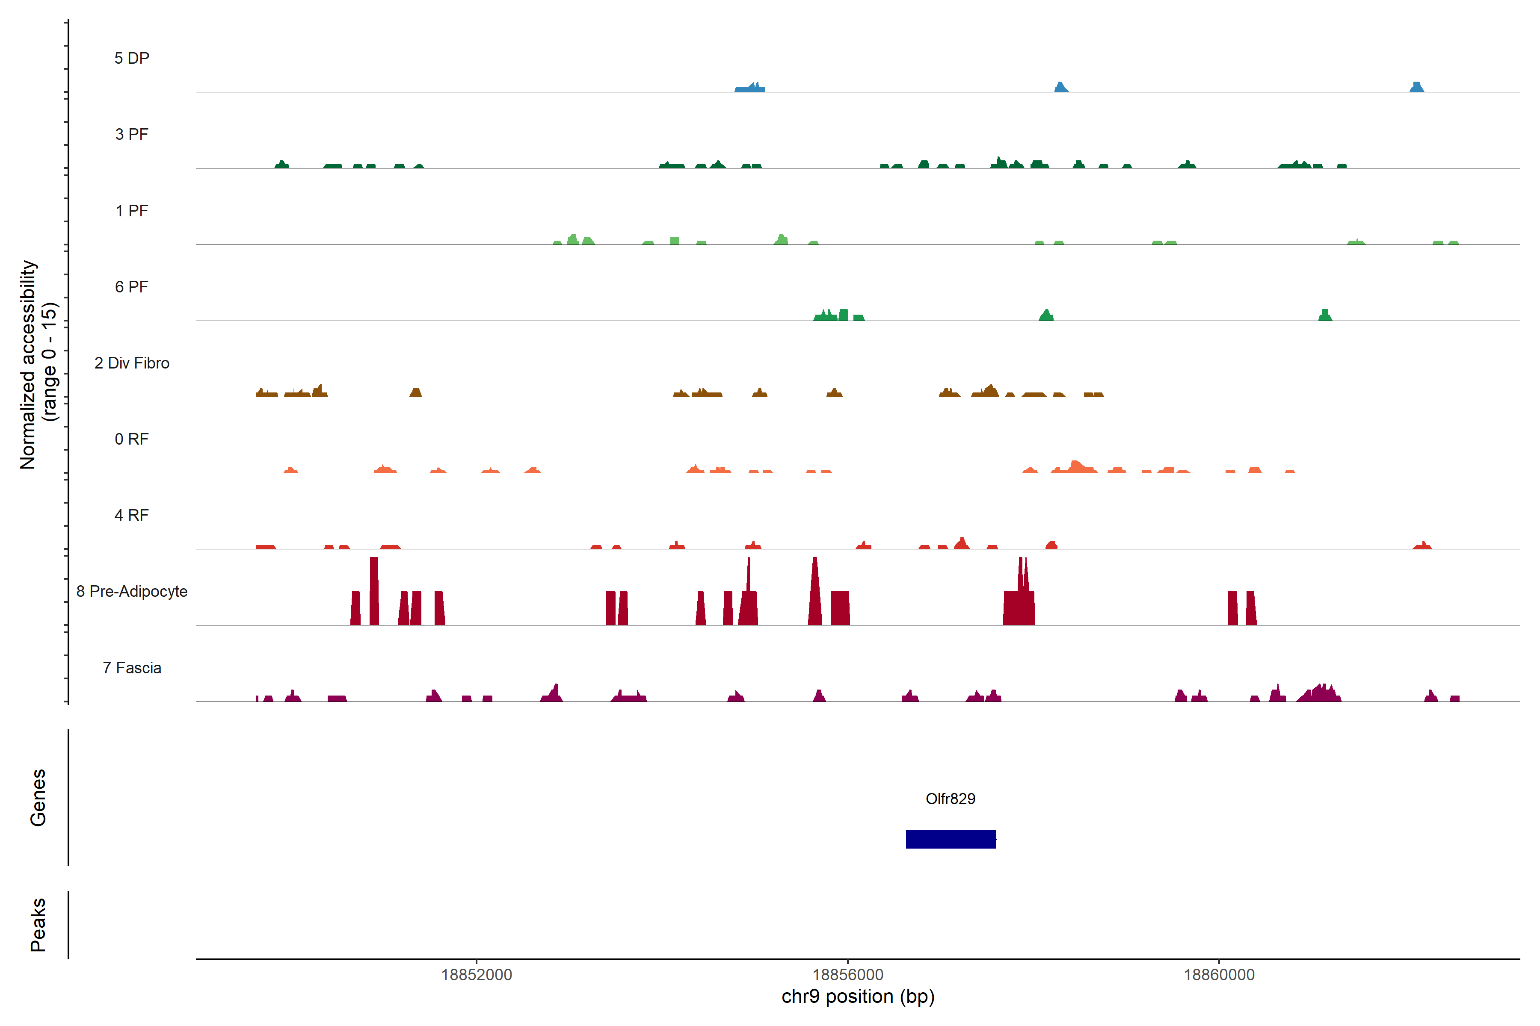Click the 18856000 axis tick label

coord(848,974)
